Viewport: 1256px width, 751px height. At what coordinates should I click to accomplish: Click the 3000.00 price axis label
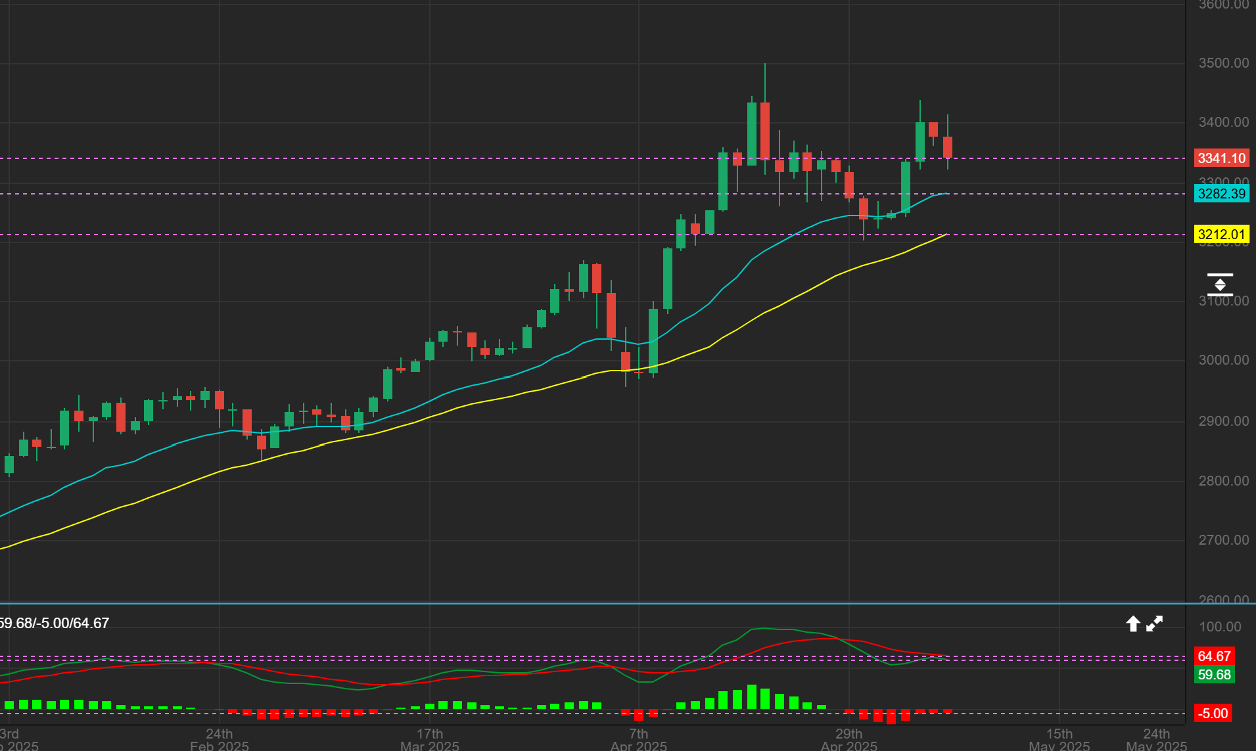tap(1224, 360)
